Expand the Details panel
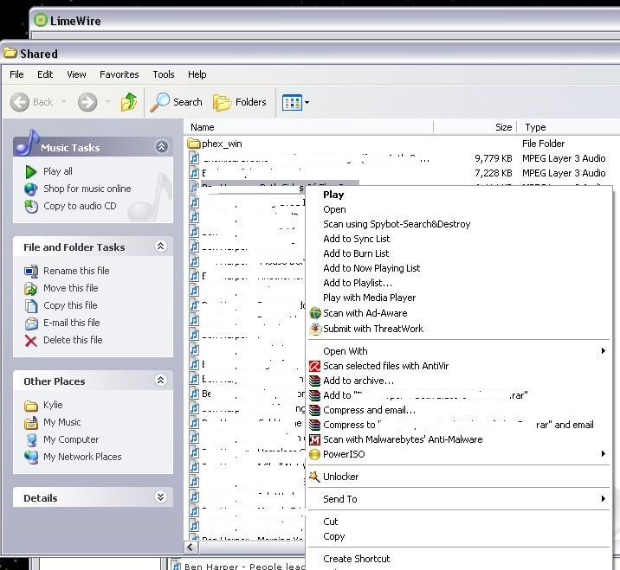This screenshot has width=620, height=570. 160,496
